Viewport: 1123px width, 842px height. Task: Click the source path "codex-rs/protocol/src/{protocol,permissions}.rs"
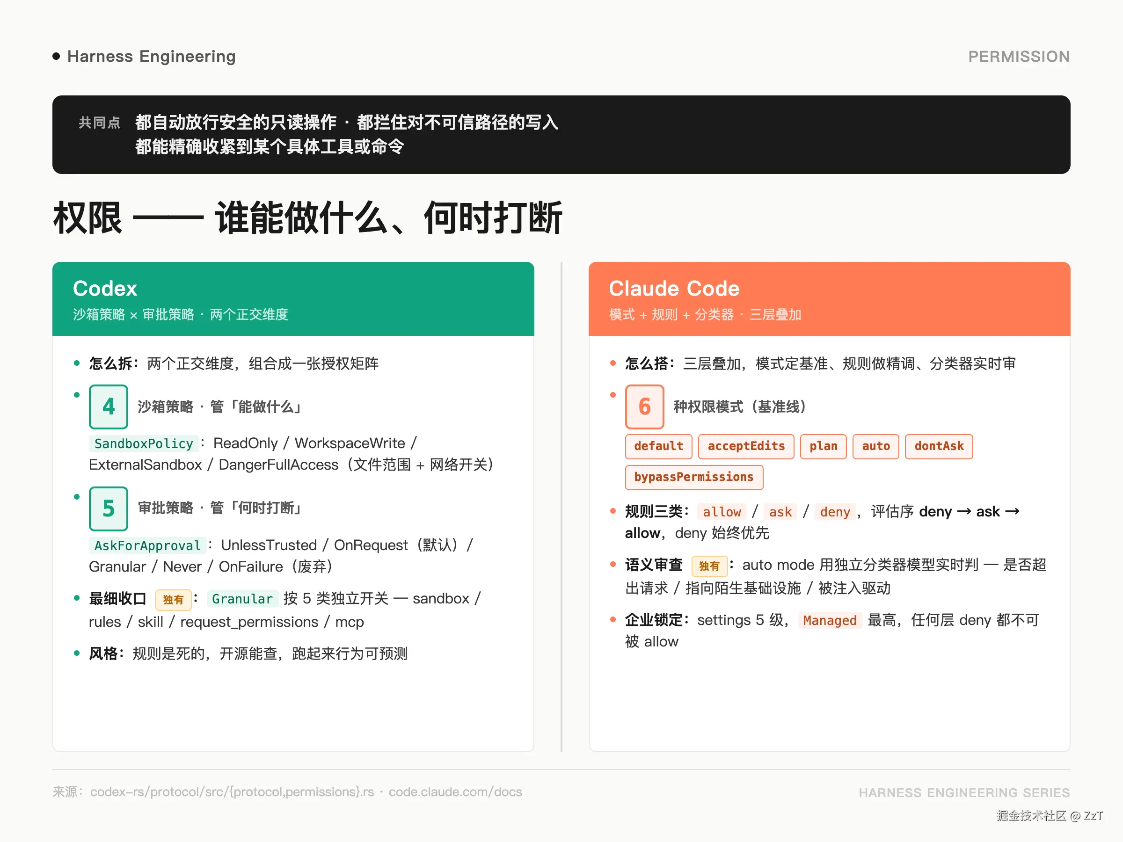[232, 792]
